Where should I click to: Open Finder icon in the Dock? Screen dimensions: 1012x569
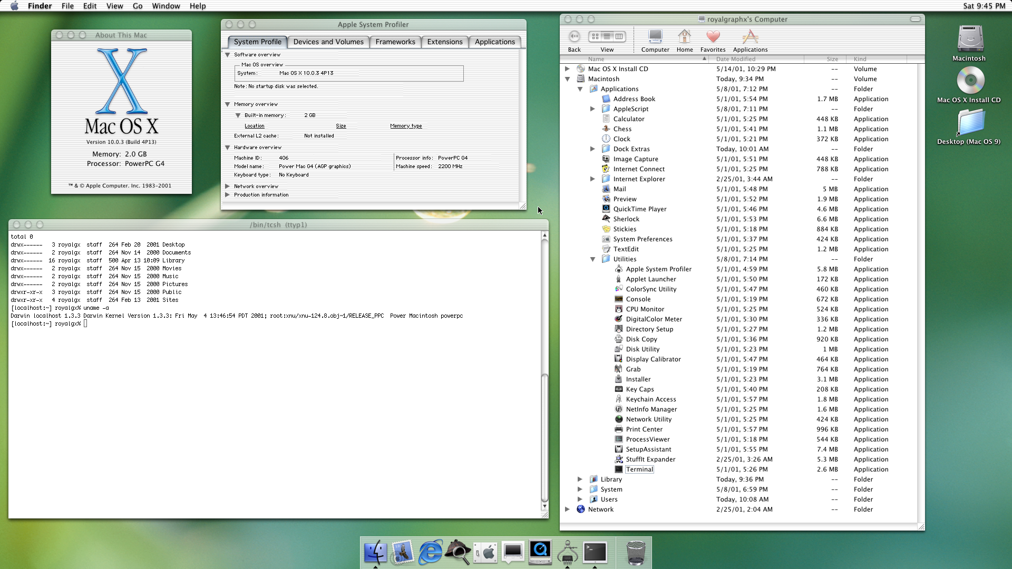[375, 552]
